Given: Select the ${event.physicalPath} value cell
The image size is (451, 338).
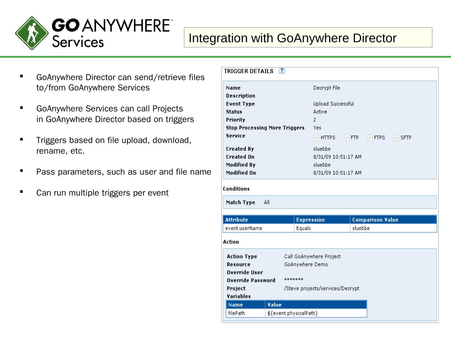Looking at the screenshot, I should click(316, 313).
